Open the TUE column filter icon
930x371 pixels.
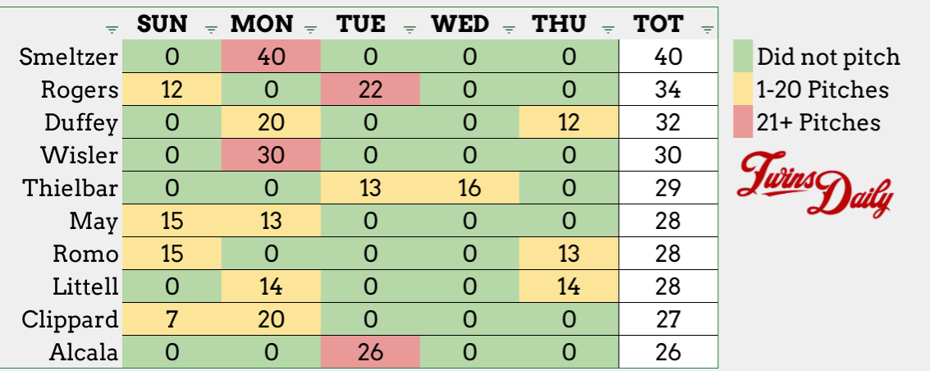[x=410, y=30]
